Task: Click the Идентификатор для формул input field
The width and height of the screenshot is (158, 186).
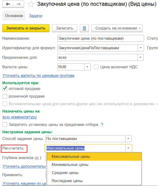Action: tap(98, 48)
